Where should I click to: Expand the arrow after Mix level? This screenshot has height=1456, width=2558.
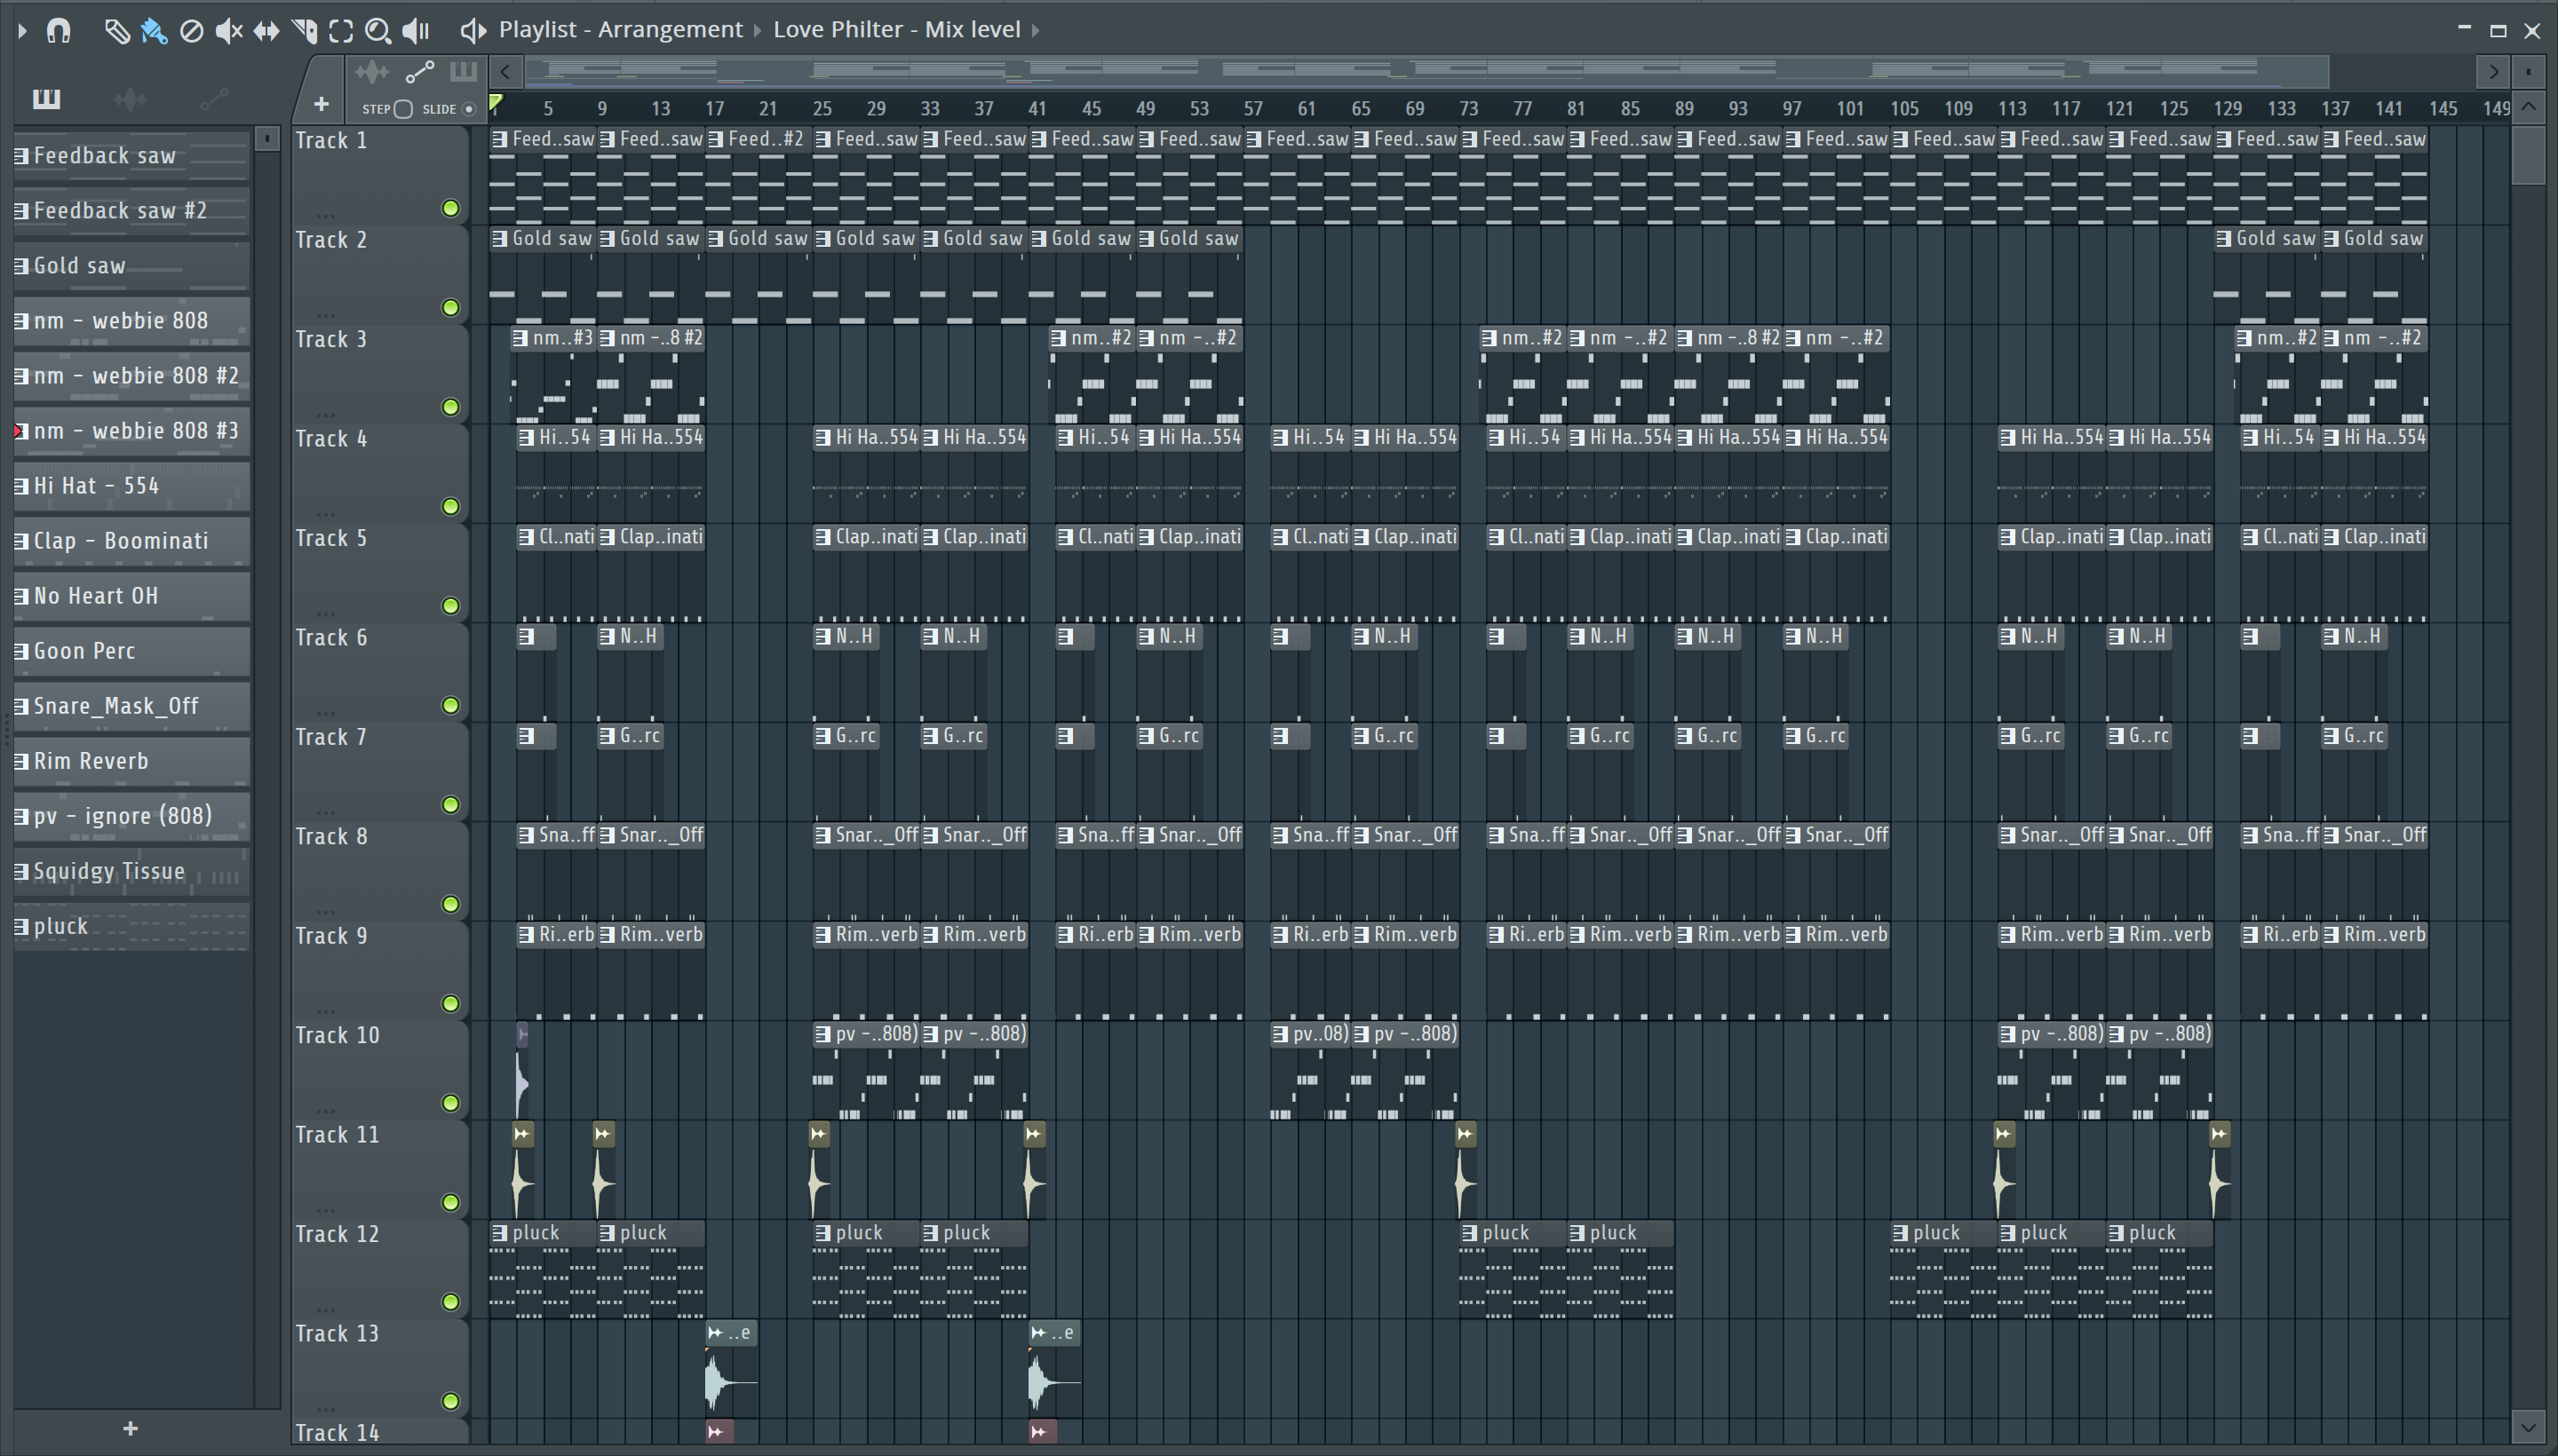pos(1036,31)
